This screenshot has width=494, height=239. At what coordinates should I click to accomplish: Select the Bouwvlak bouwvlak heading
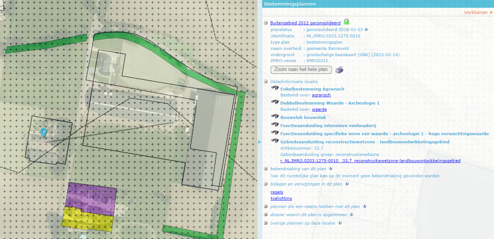[303, 117]
